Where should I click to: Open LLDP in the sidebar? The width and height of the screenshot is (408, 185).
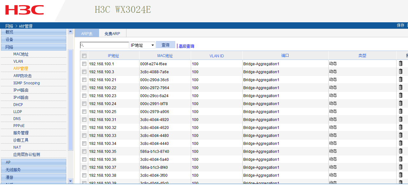18,111
